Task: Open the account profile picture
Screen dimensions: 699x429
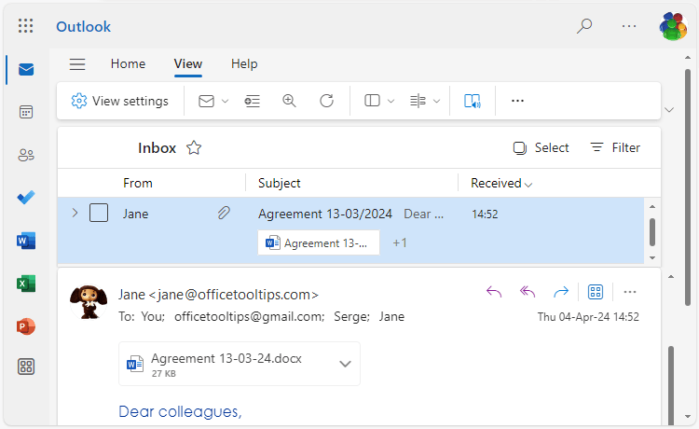Action: point(673,26)
